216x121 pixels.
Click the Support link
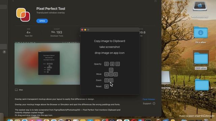click(x=147, y=104)
